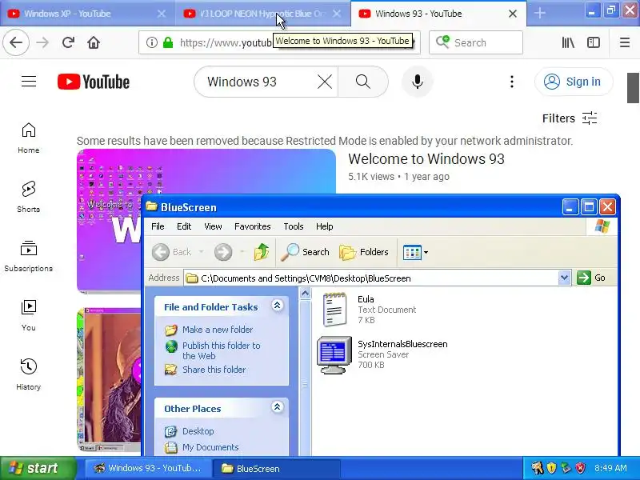This screenshot has width=640, height=480.
Task: Collapse the Other Places panel
Action: tap(277, 407)
